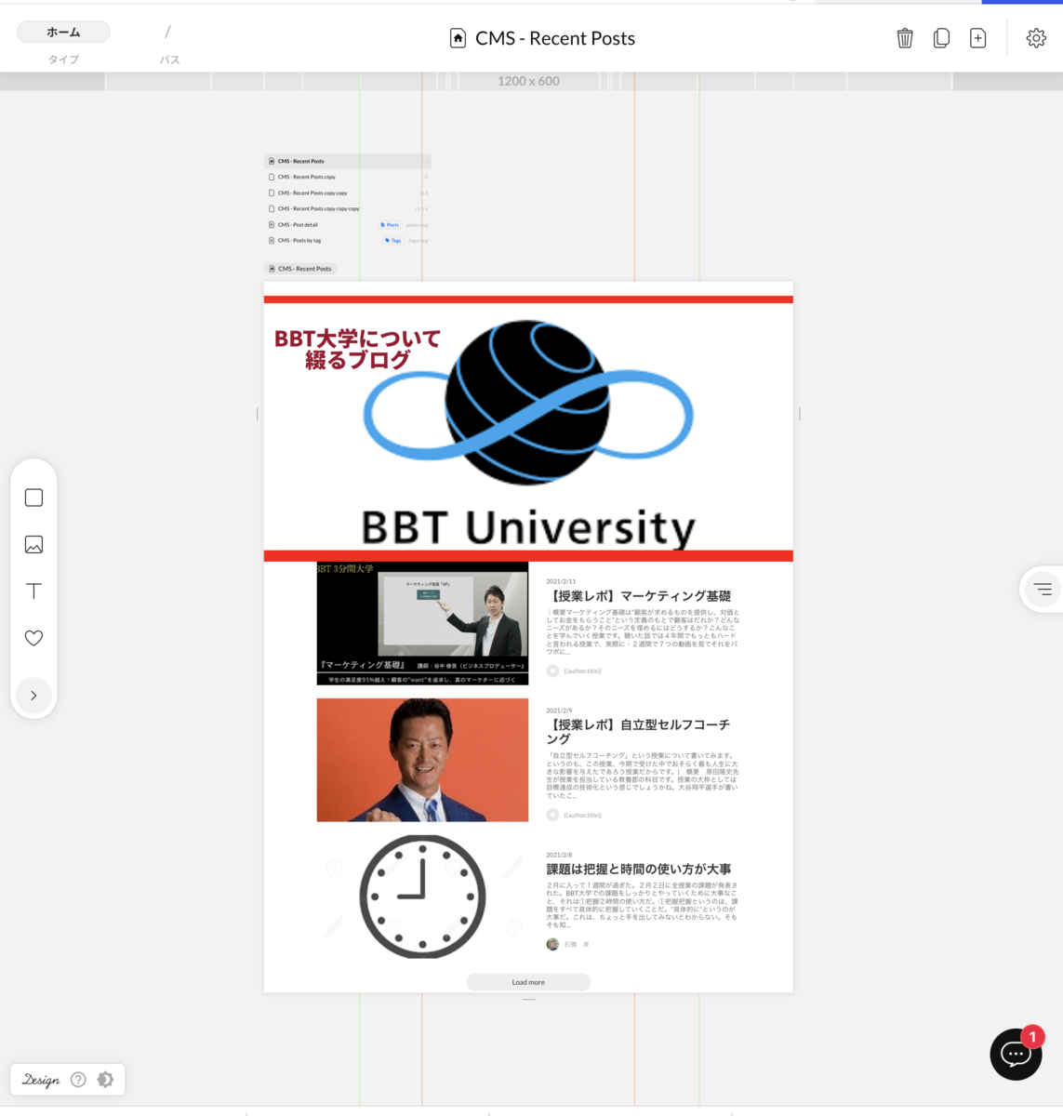Click the home page icon beside title
Screen dimensions: 1063x1116
point(458,38)
